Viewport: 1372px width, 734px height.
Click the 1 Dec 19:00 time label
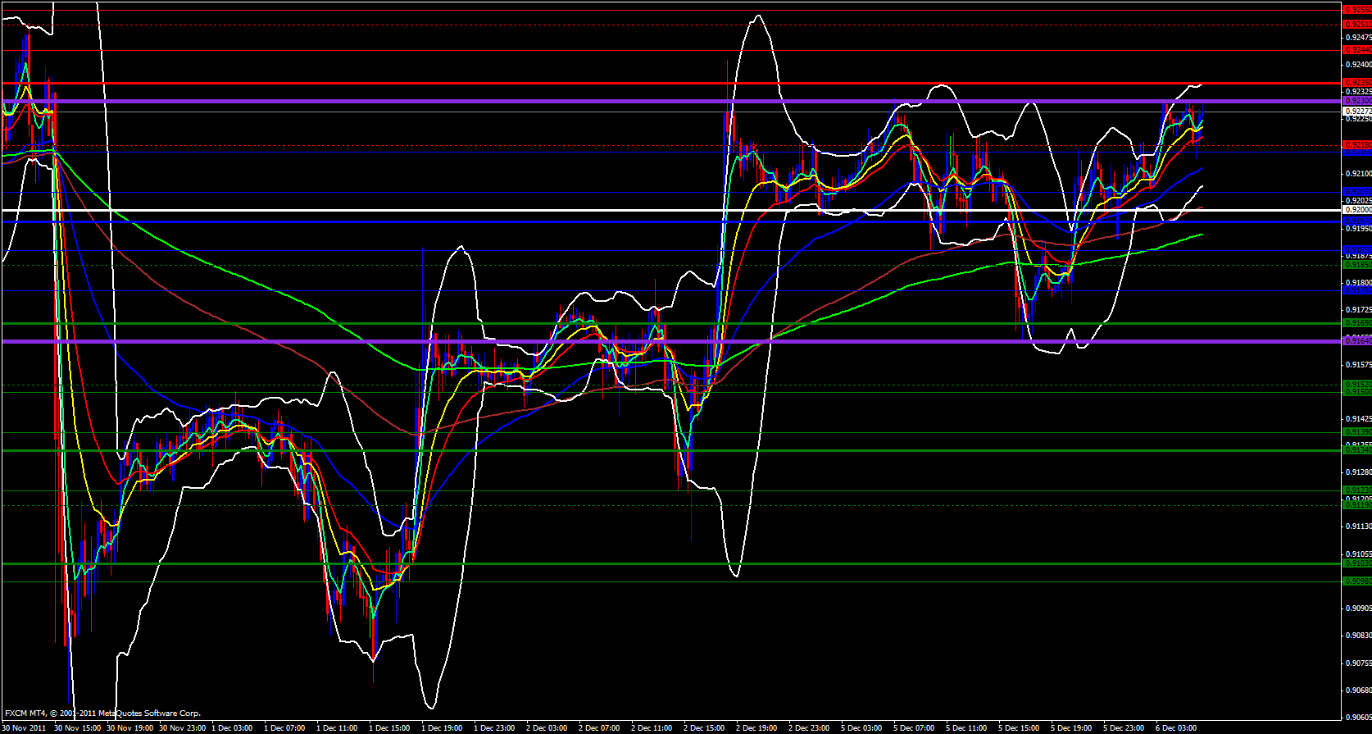[441, 727]
